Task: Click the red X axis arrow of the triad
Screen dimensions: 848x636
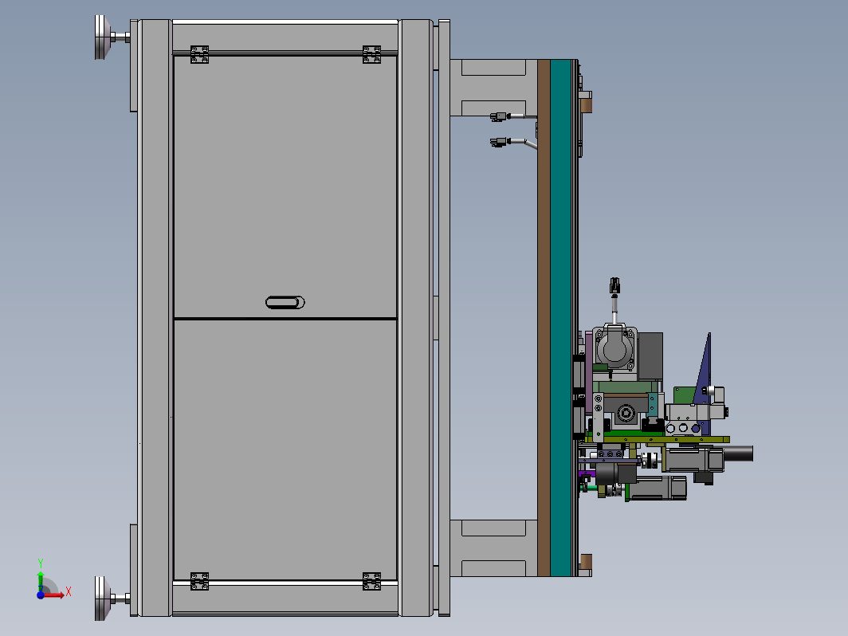Action: [x=55, y=595]
